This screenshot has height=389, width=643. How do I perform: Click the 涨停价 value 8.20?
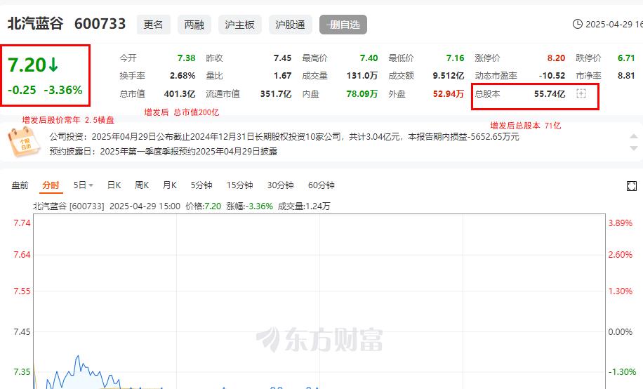click(556, 58)
